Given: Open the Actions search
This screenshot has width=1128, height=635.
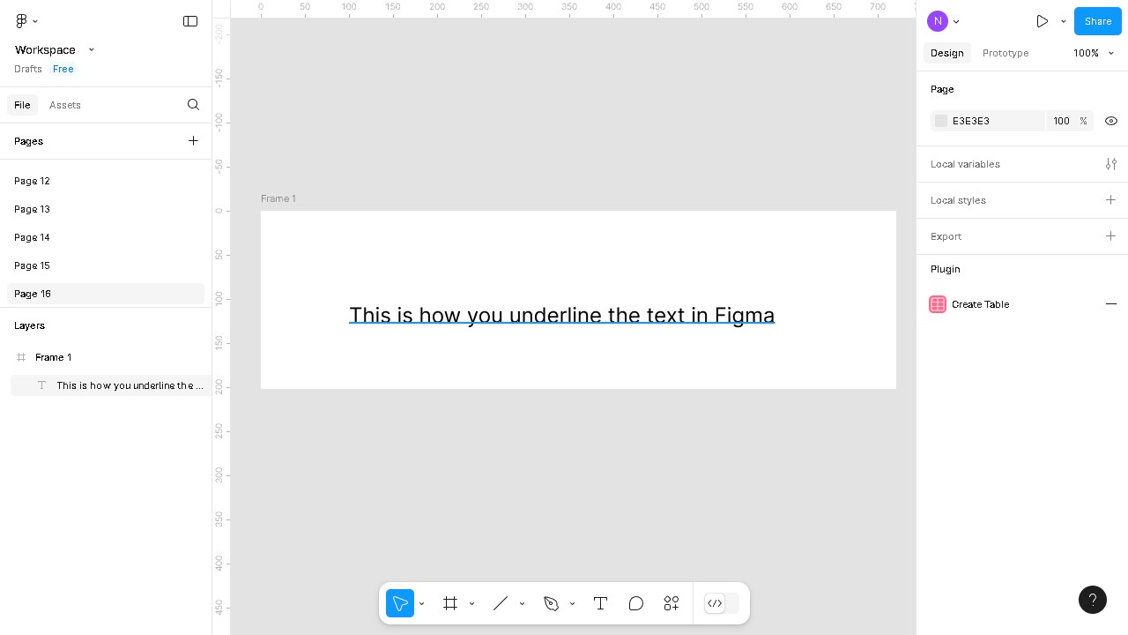Looking at the screenshot, I should click(x=671, y=603).
